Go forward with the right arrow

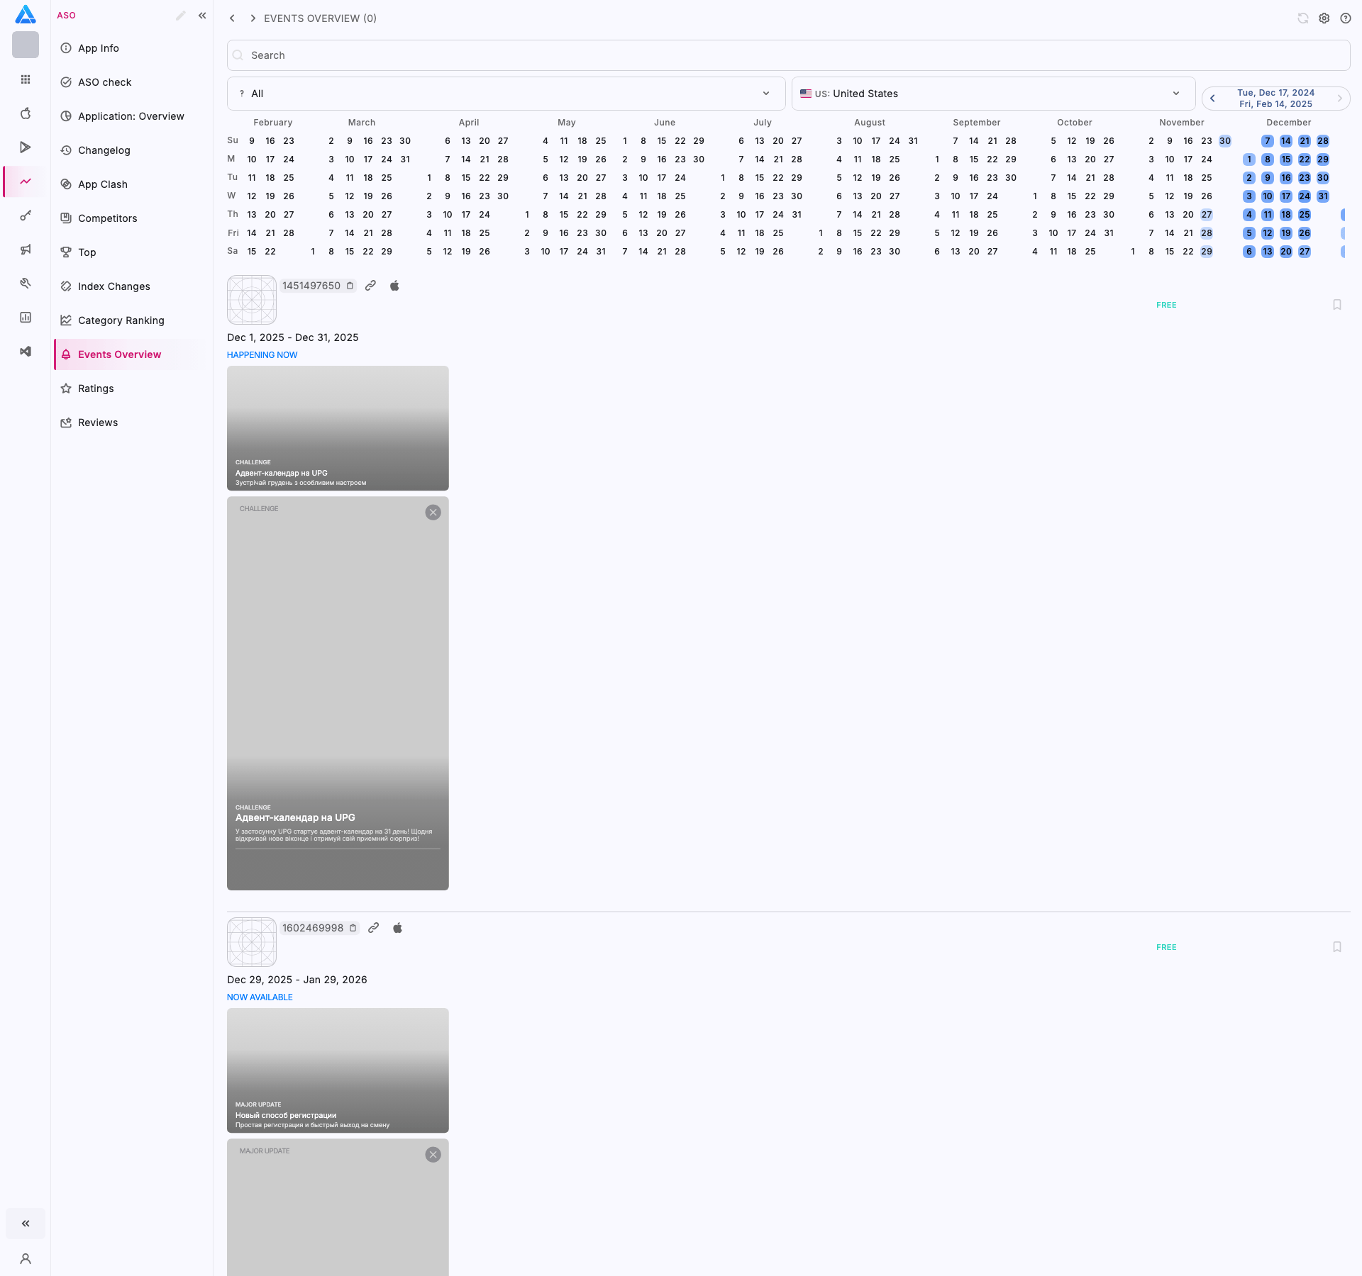click(x=253, y=18)
